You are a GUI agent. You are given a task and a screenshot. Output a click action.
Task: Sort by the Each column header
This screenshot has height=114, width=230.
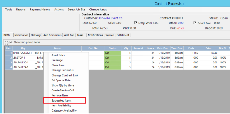click(x=191, y=48)
